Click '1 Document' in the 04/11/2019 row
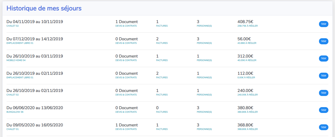 tap(126, 22)
